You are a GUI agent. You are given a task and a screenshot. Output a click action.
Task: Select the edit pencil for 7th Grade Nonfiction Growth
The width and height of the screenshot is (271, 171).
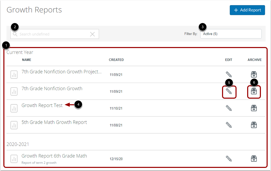229,91
